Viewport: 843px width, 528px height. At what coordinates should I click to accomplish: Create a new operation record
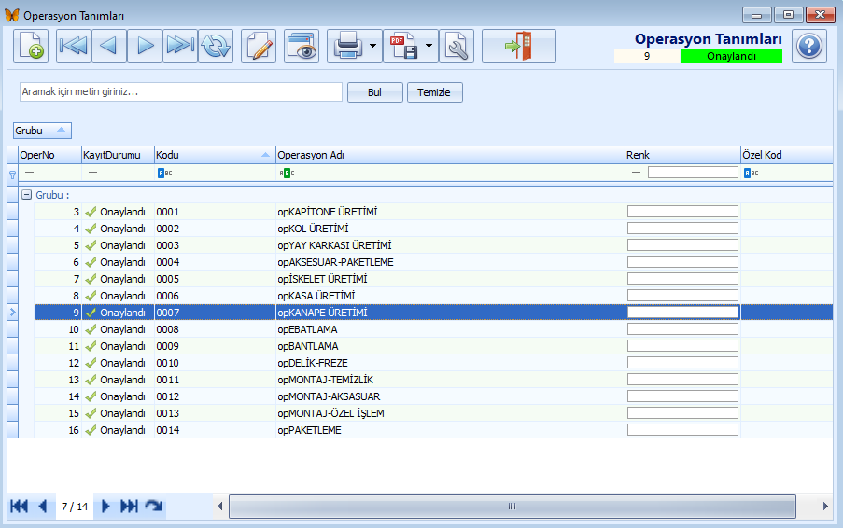pos(31,46)
